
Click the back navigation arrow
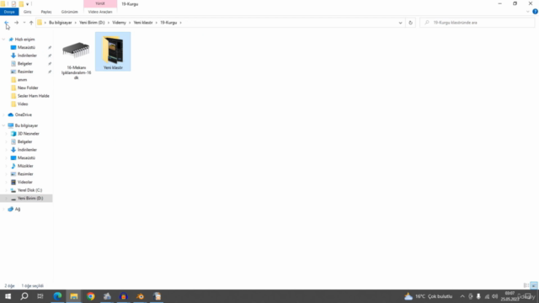click(7, 23)
